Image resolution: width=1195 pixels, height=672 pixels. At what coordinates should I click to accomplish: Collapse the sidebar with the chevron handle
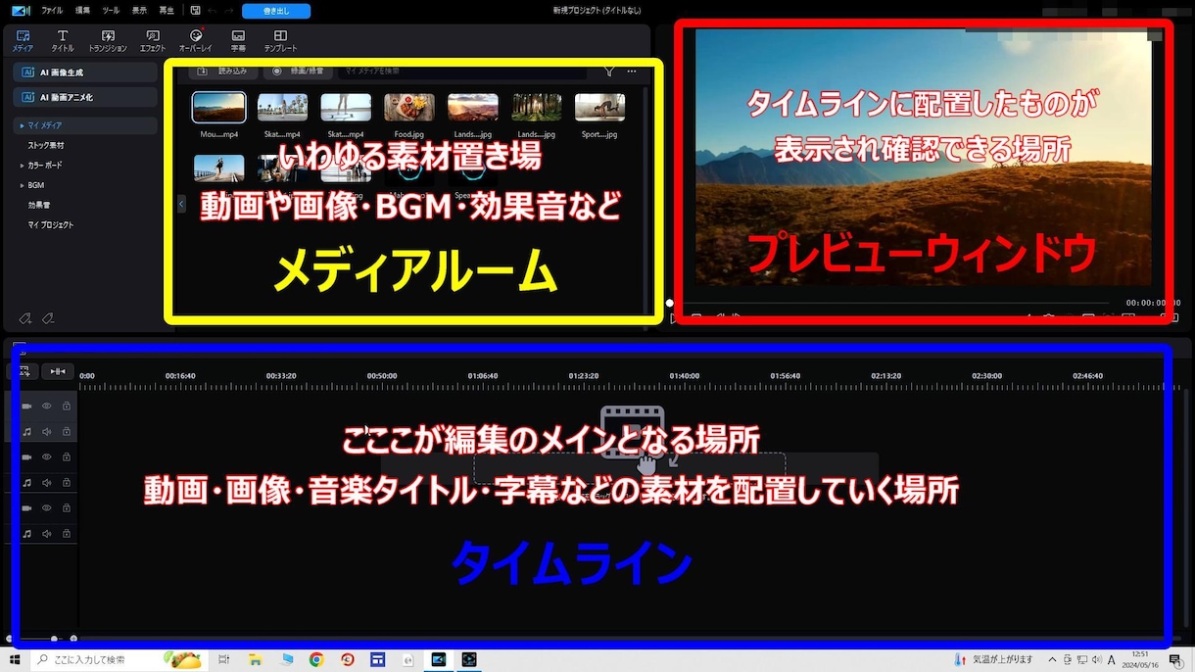pos(180,203)
